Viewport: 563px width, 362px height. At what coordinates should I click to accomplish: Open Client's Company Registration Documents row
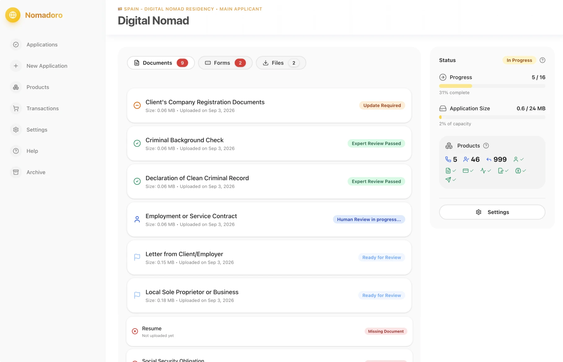click(x=269, y=106)
